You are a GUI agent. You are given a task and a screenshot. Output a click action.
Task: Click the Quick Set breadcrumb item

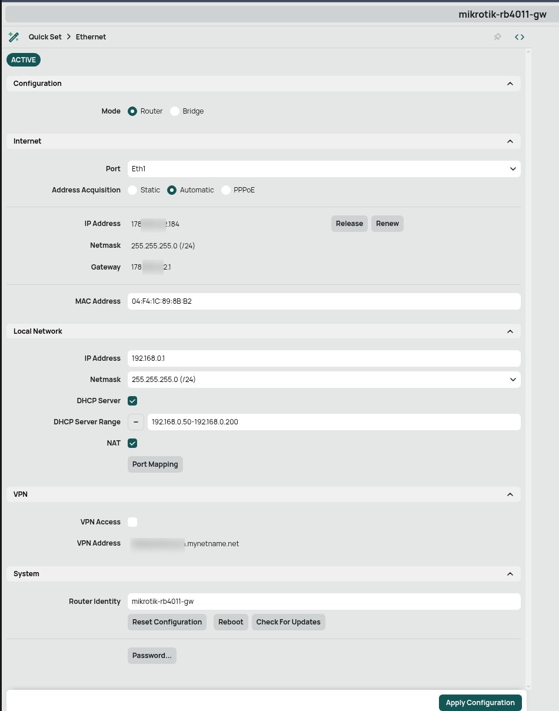point(45,36)
